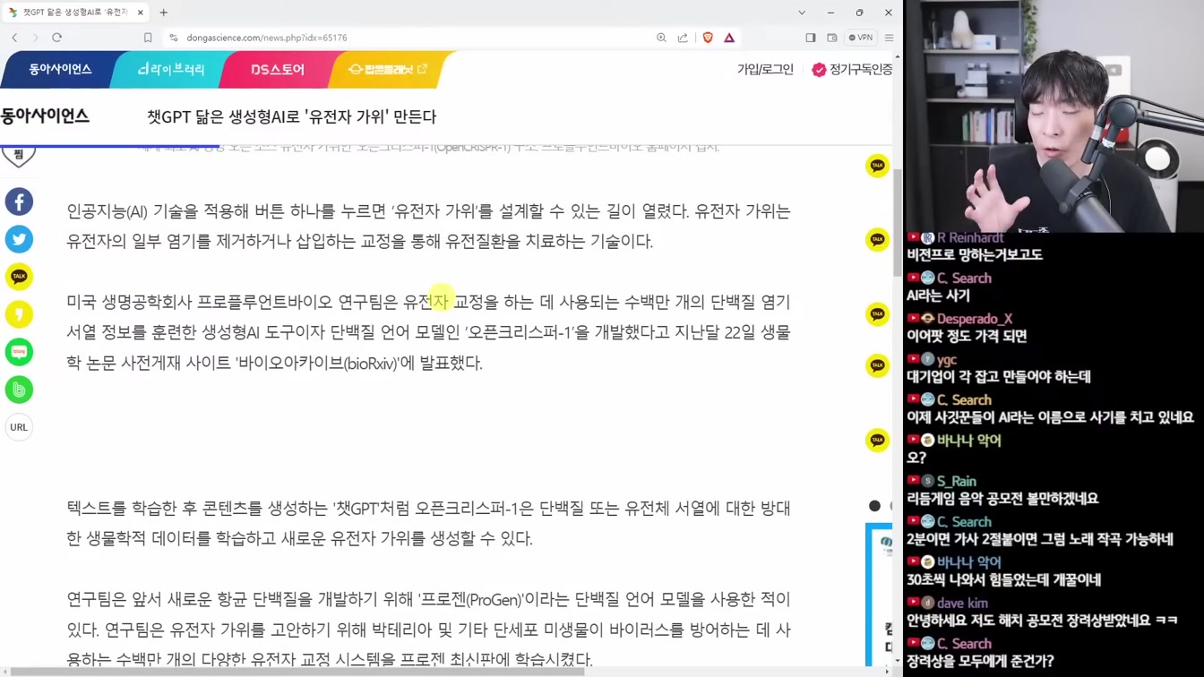Open the DS스토어 tab
Screen dimensions: 1204x677
click(x=278, y=69)
